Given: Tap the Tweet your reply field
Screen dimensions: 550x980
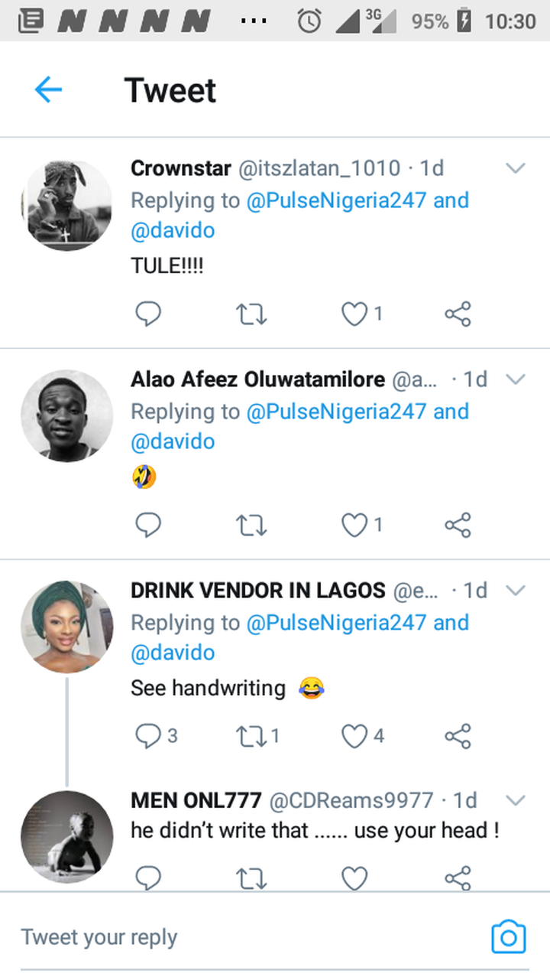Looking at the screenshot, I should coord(229,936).
